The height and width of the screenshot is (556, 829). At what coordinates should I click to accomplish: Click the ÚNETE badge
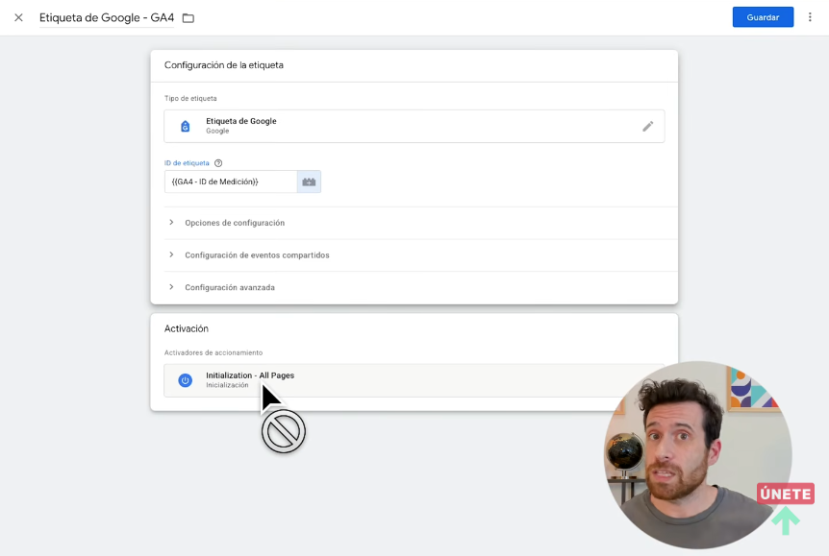785,494
